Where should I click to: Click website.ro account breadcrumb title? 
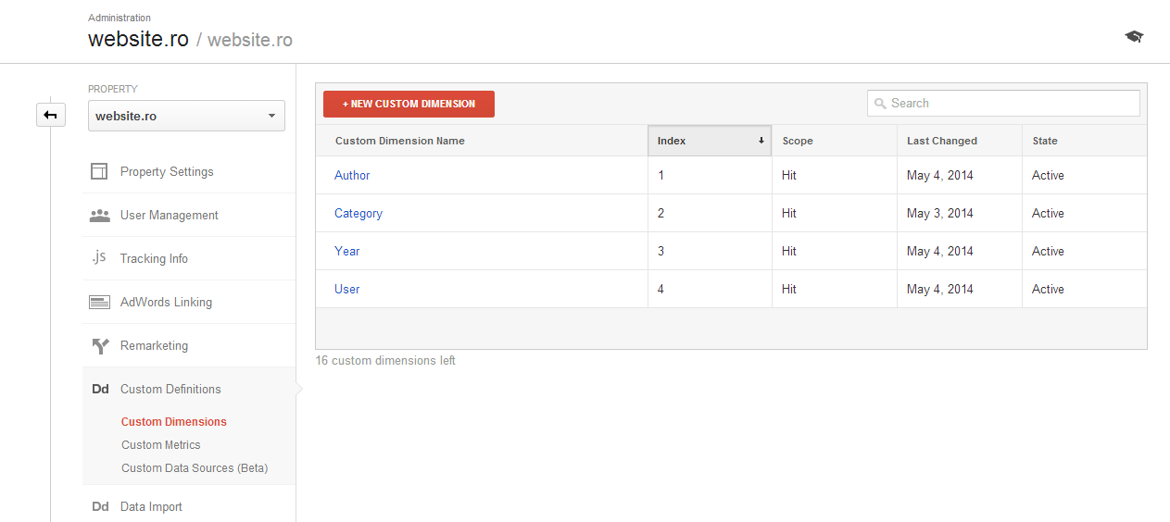coord(139,40)
